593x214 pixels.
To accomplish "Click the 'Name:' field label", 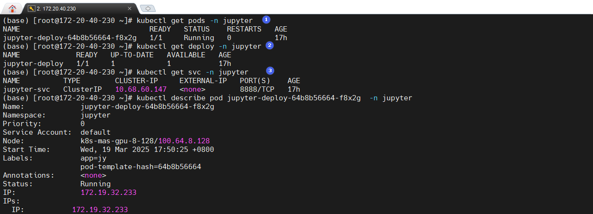I will tap(13, 107).
